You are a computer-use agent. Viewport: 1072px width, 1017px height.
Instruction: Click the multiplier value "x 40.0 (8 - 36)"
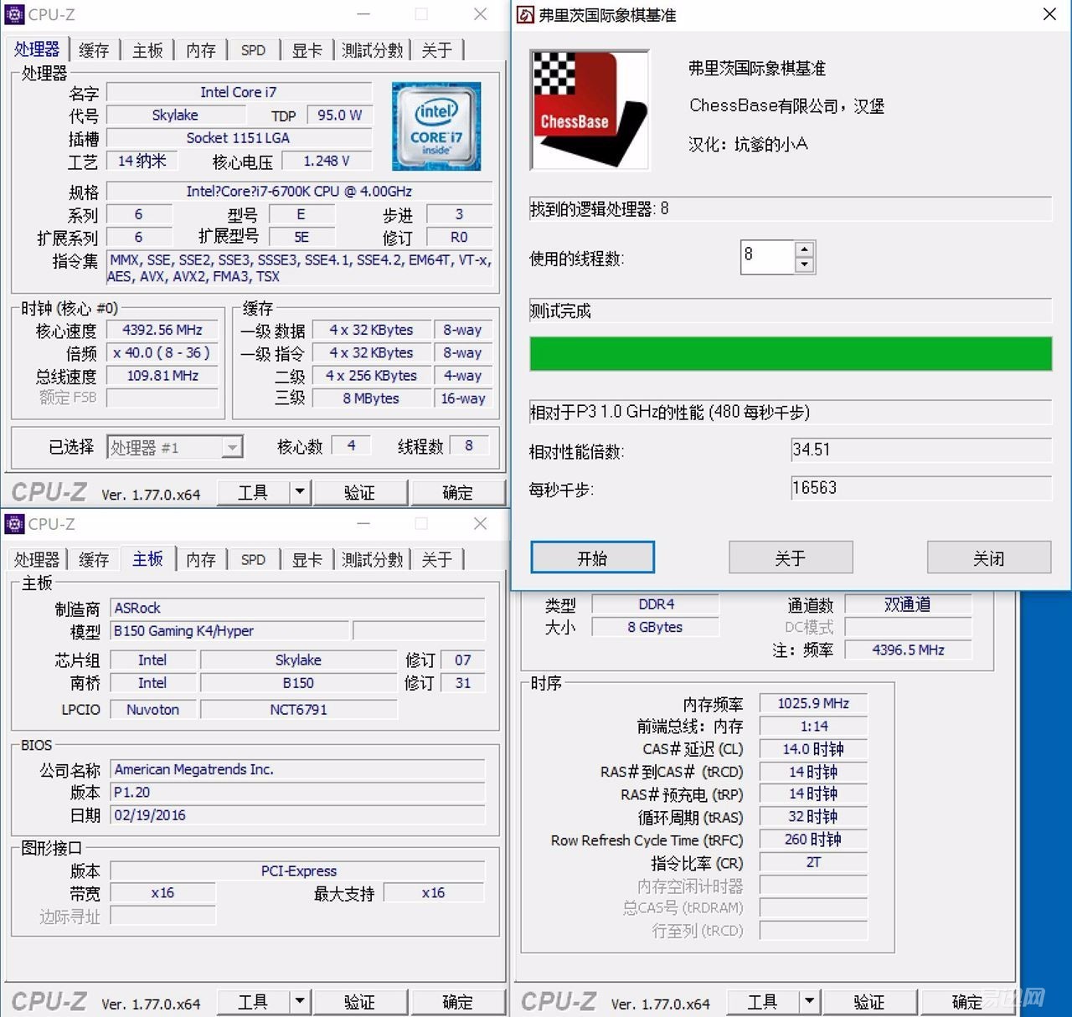[162, 352]
